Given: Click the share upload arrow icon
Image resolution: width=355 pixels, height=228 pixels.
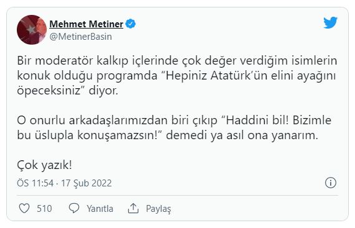Looking at the screenshot, I should coord(133,208).
